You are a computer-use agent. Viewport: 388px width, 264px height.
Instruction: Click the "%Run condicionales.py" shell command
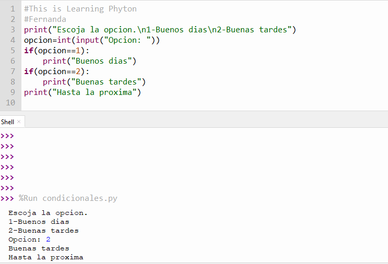[68, 198]
